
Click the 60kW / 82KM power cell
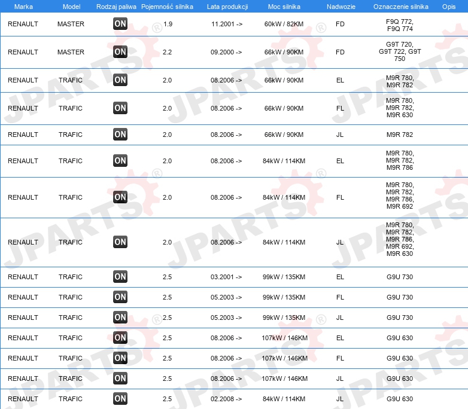tap(284, 24)
